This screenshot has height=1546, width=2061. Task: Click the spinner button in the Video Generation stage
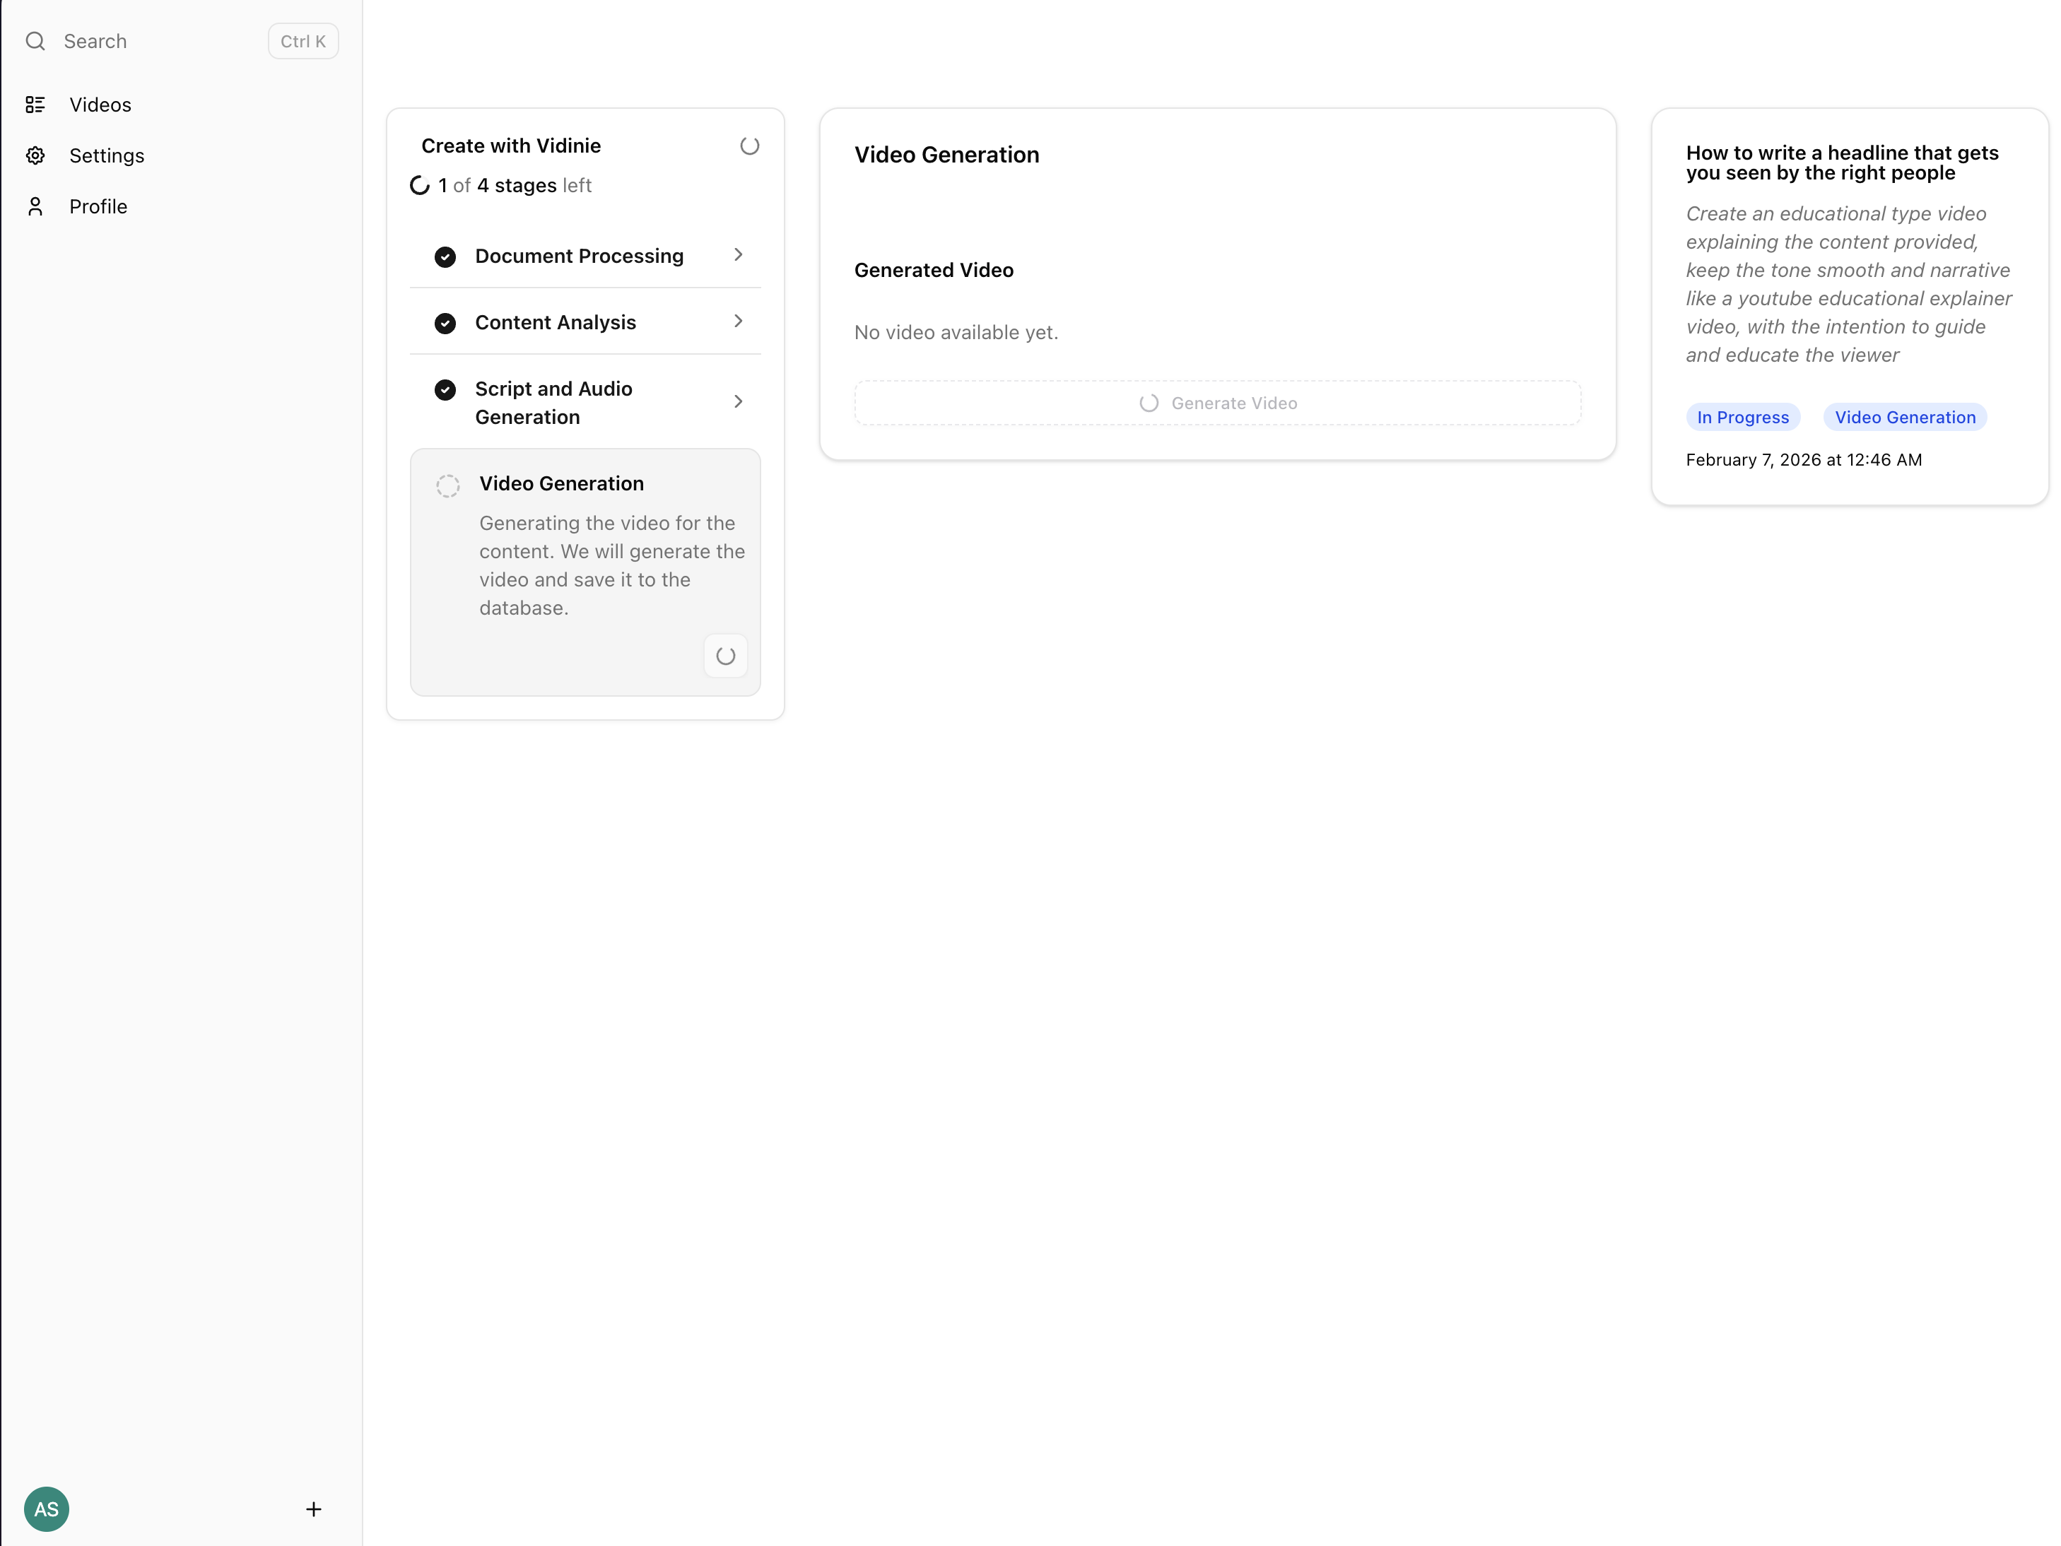pyautogui.click(x=725, y=656)
